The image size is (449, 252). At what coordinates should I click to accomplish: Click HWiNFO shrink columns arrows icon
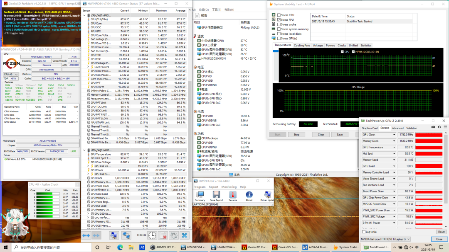click(96, 235)
